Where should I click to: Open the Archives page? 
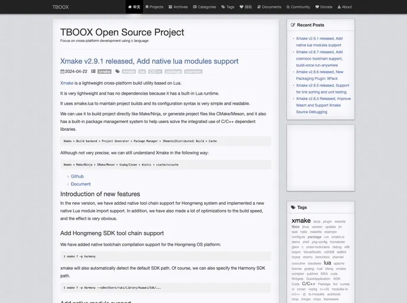point(178,7)
